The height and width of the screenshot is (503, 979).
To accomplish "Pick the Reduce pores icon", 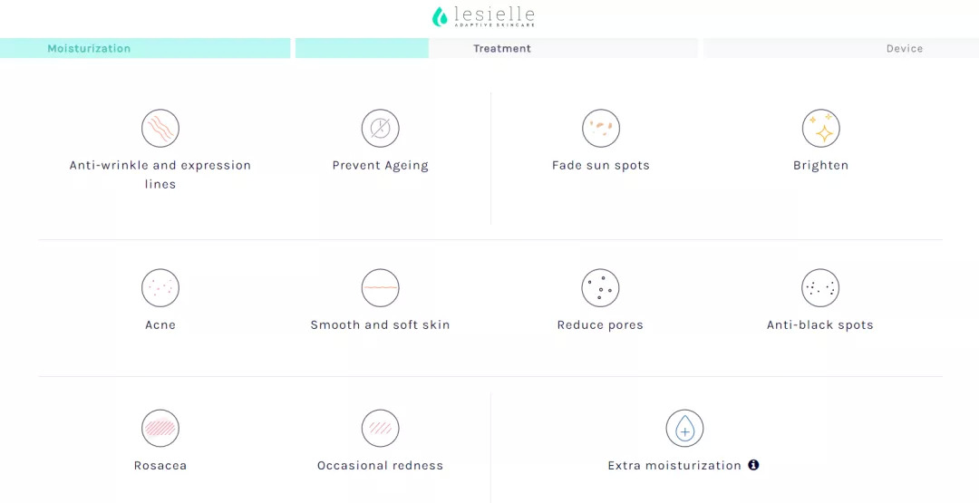I will pyautogui.click(x=600, y=288).
